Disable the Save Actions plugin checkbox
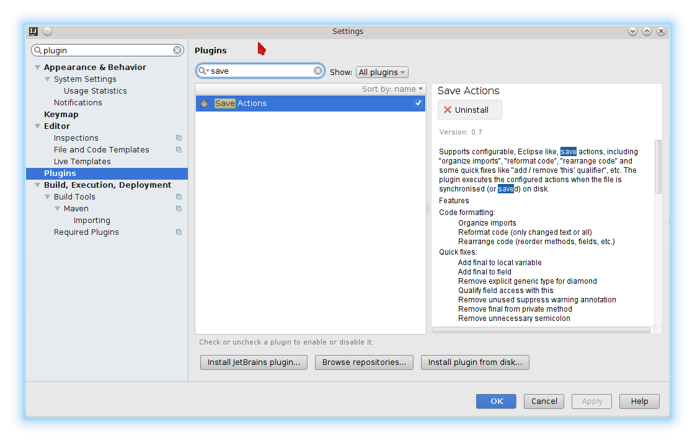Viewport: 695px width, 443px height. [x=418, y=103]
